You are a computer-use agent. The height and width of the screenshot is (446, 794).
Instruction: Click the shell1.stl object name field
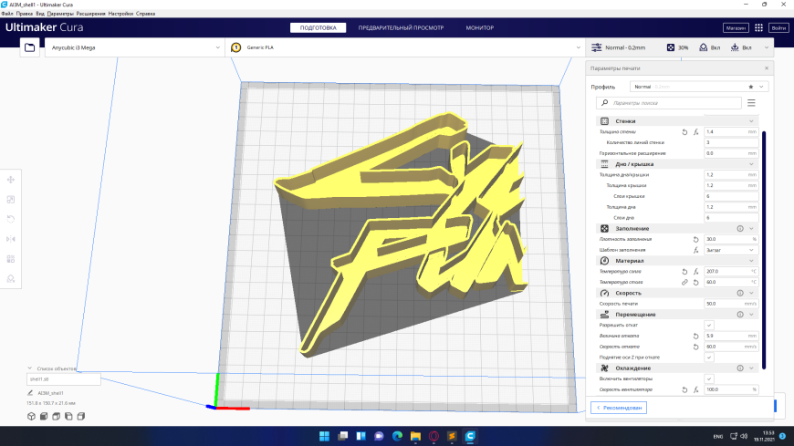tap(64, 379)
